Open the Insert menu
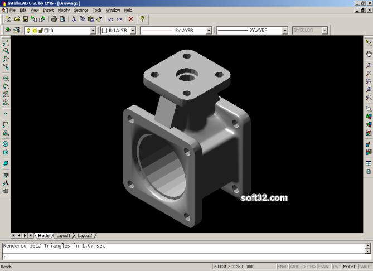Screen dimensions: 373x271 pos(49,10)
